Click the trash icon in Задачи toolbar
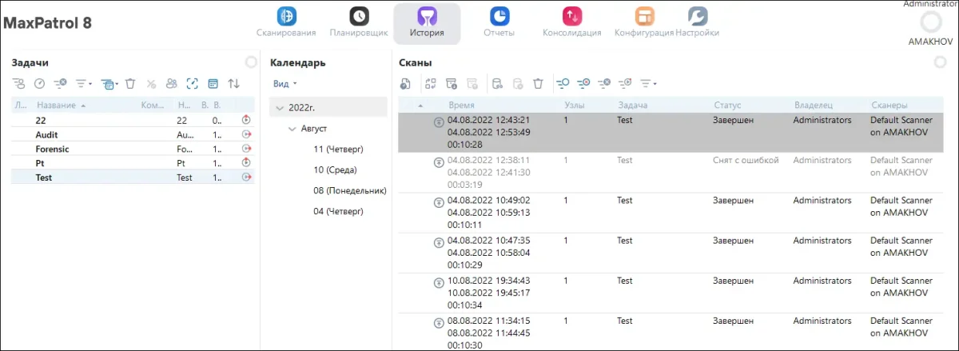This screenshot has height=351, width=959. pyautogui.click(x=130, y=83)
